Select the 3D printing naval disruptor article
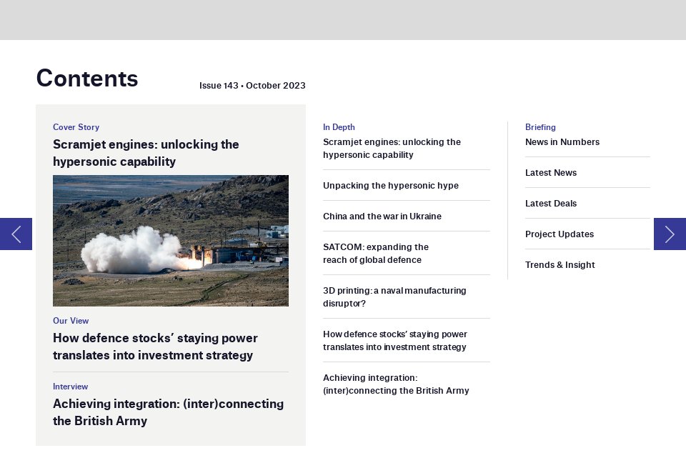This screenshot has height=468, width=686. (x=394, y=297)
